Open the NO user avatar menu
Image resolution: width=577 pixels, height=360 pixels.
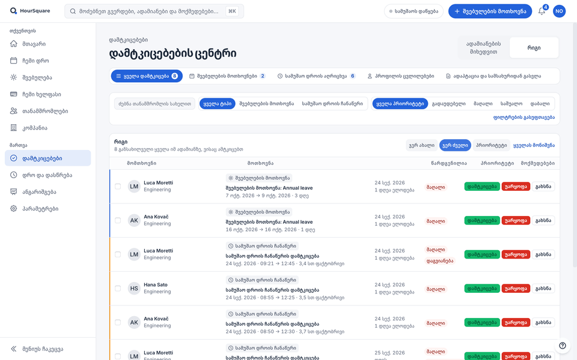pyautogui.click(x=559, y=11)
